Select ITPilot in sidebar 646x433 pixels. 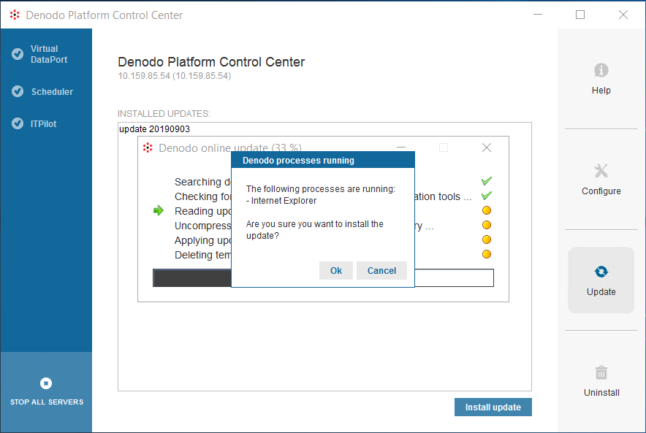[x=43, y=124]
